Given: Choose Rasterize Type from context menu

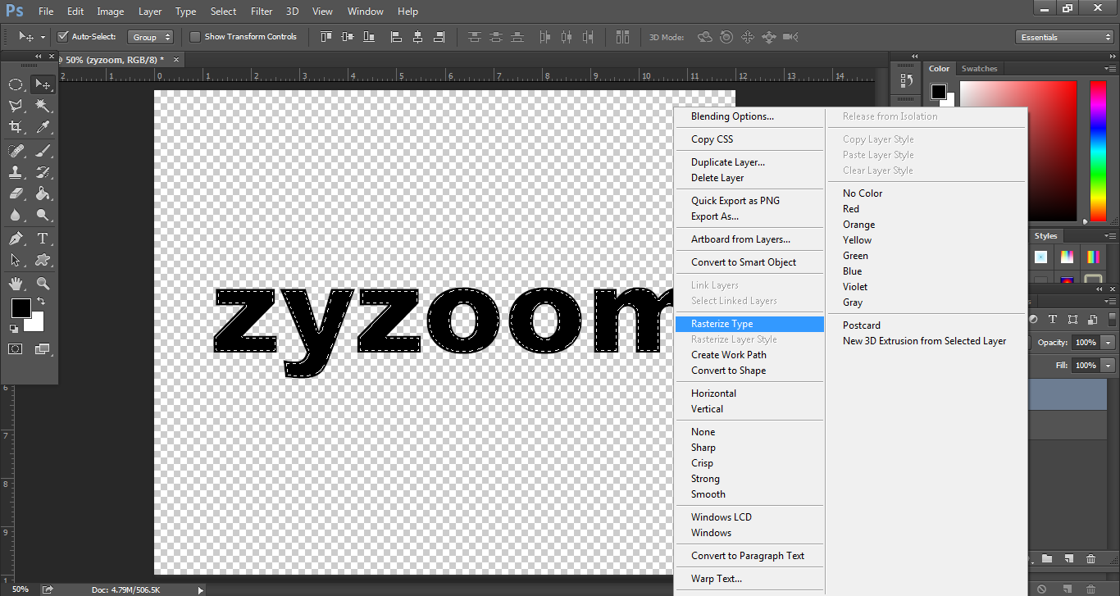Looking at the screenshot, I should 749,324.
